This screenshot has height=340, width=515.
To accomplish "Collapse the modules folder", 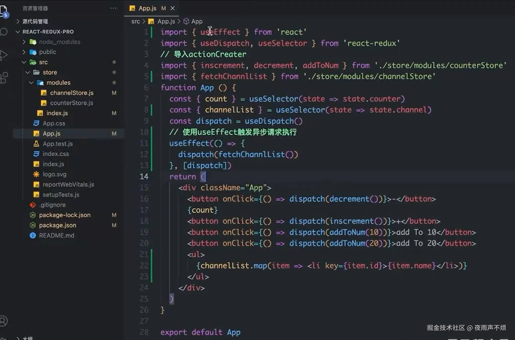I will (31, 83).
